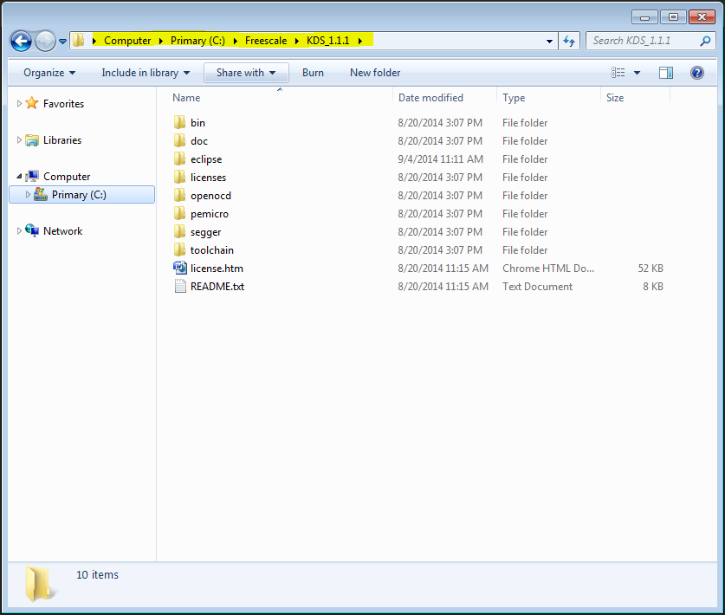
Task: Select KDS_1.1.1 in the address breadcrumb
Action: [327, 41]
